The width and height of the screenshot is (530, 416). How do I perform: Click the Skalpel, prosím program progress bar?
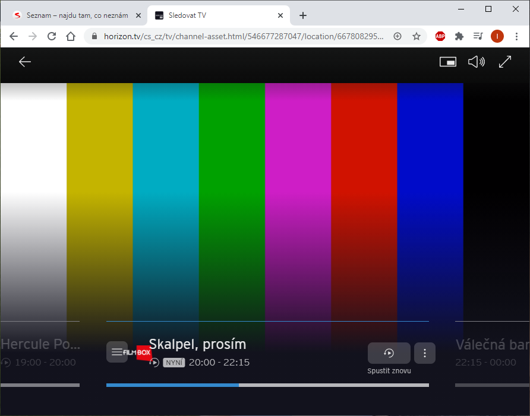click(267, 385)
